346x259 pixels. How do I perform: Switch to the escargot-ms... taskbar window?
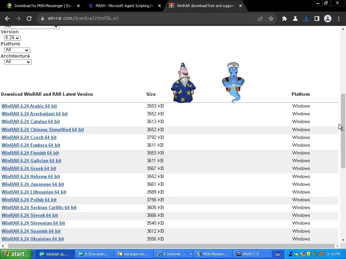click(x=134, y=254)
